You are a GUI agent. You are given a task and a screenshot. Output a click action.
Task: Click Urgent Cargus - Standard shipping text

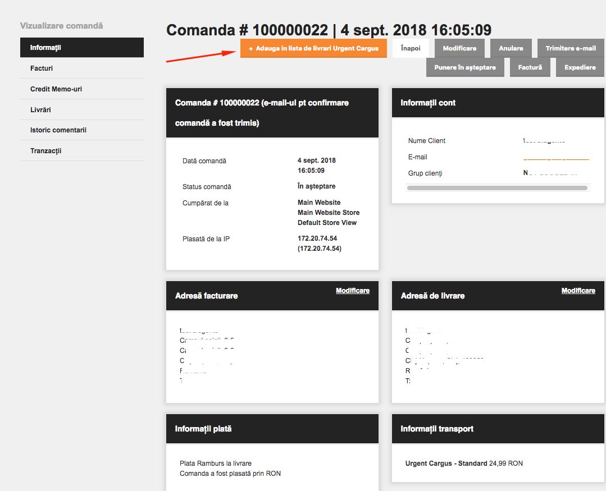tap(446, 463)
